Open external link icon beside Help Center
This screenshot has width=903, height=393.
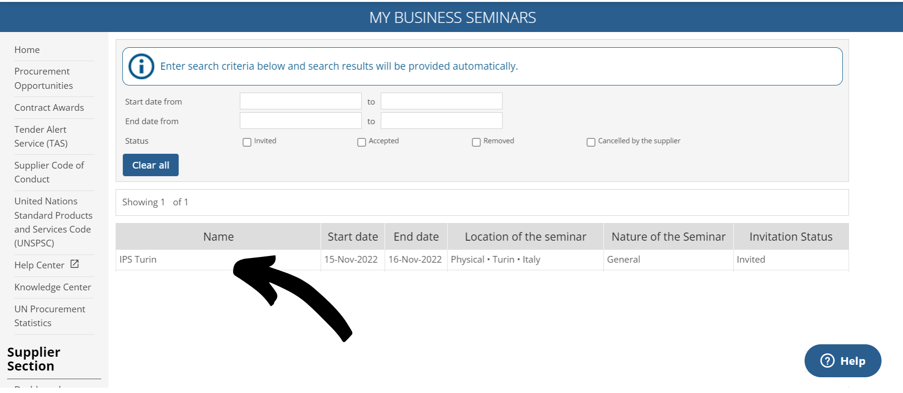point(74,264)
